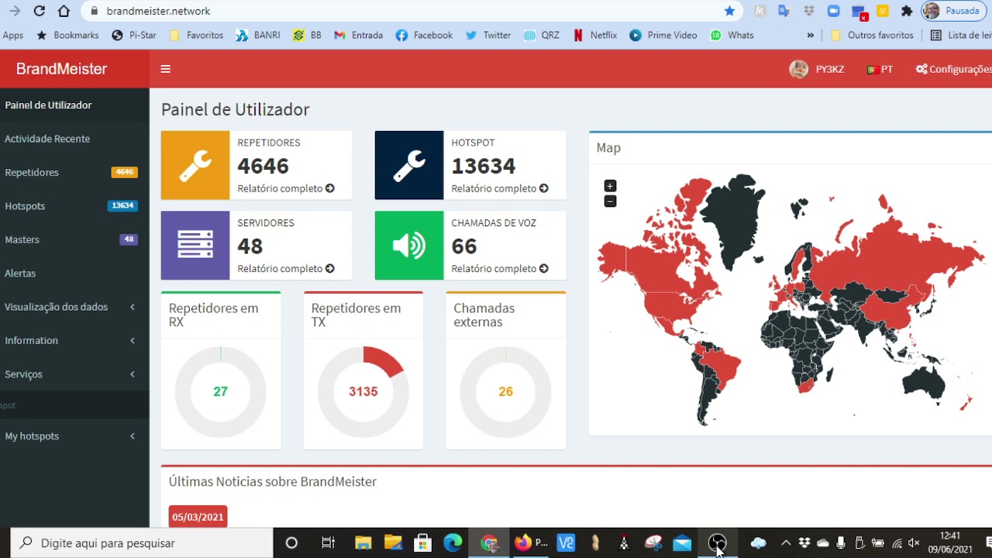The image size is (992, 558).
Task: Open Alertas in the sidebar
Action: coord(74,273)
